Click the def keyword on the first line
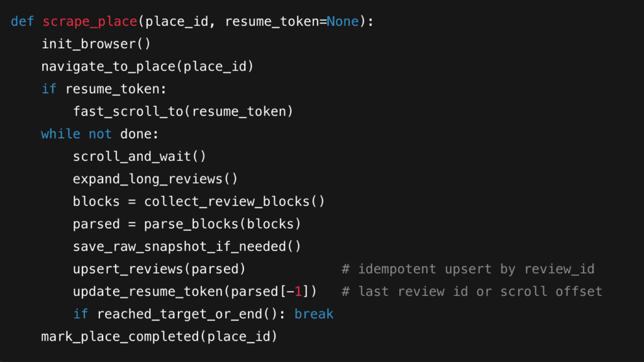The height and width of the screenshot is (362, 644). (x=23, y=21)
